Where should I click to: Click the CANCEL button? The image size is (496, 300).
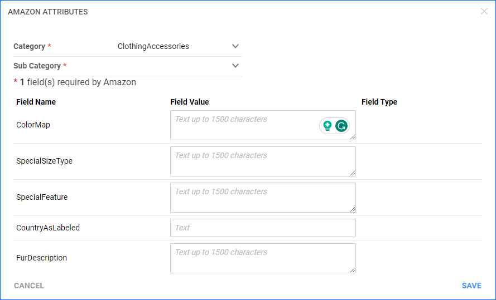pyautogui.click(x=29, y=286)
